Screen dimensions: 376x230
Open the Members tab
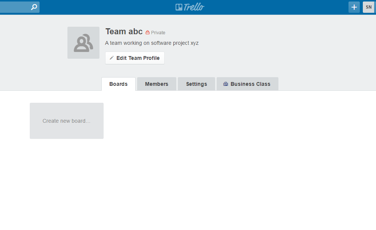tap(157, 84)
